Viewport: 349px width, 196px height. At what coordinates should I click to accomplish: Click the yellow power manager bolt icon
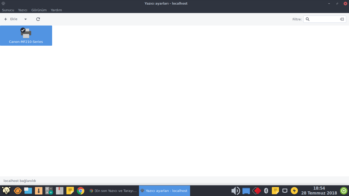click(294, 191)
